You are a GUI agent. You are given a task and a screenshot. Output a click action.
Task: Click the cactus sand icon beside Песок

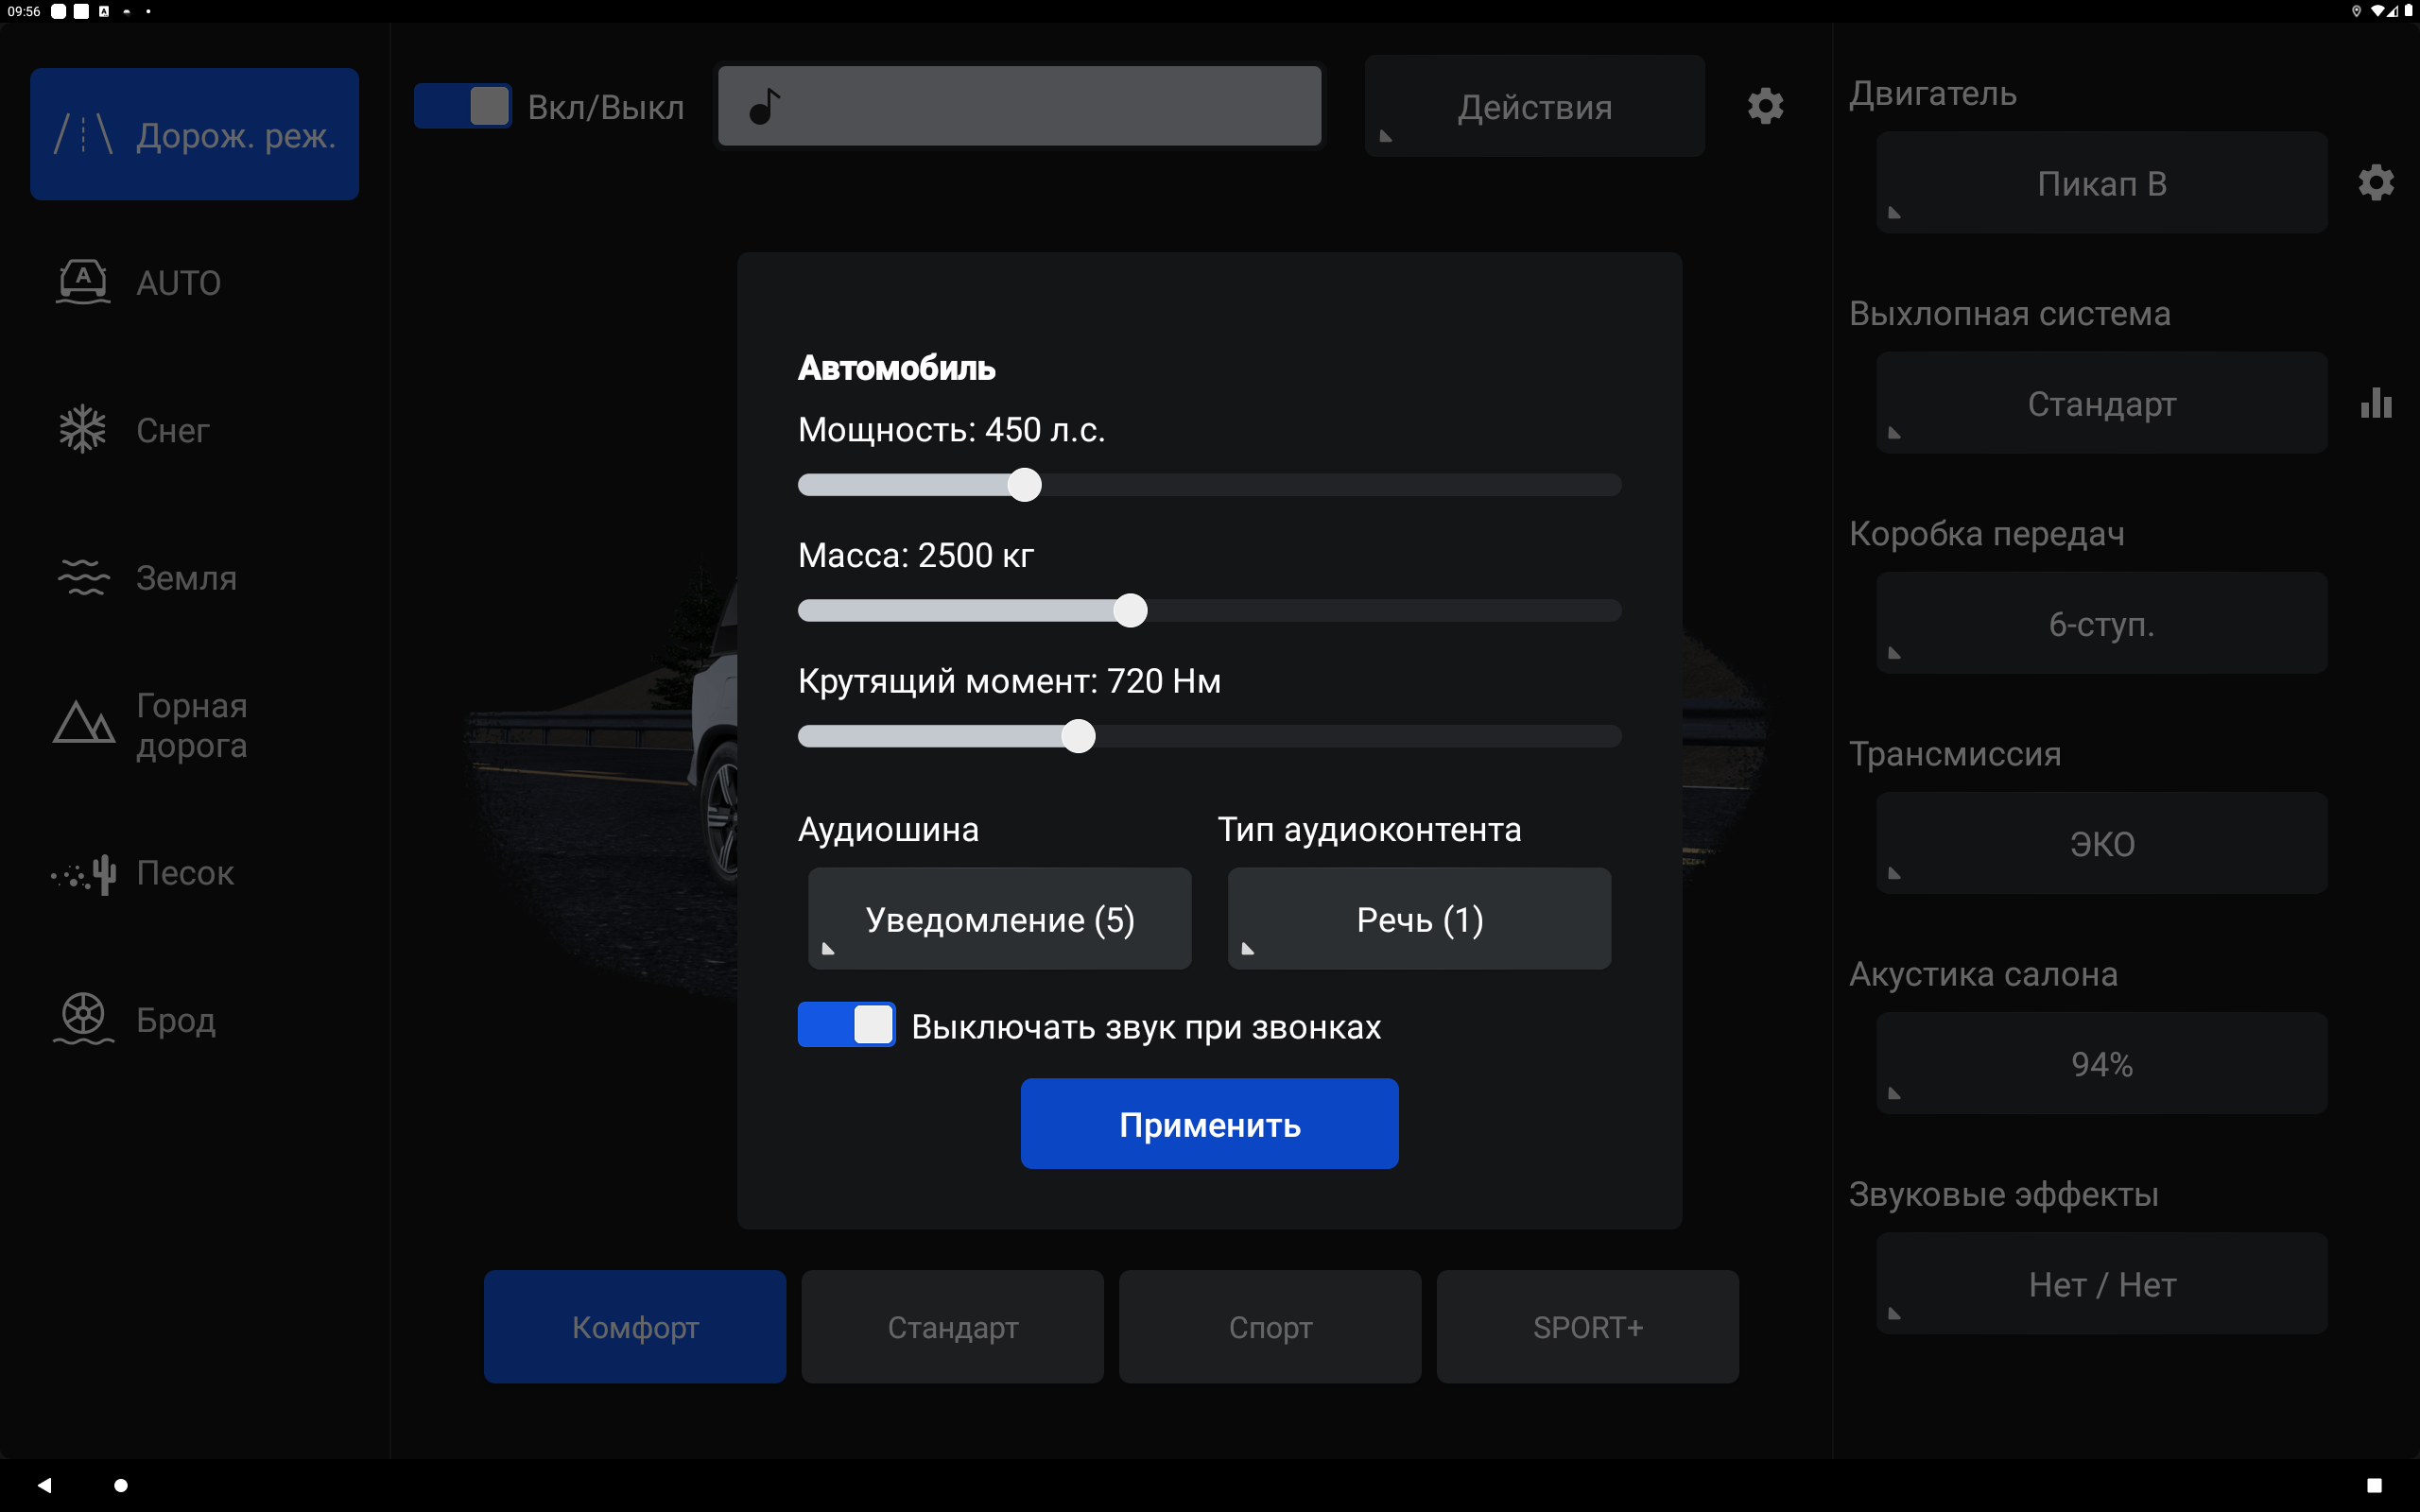[x=83, y=874]
